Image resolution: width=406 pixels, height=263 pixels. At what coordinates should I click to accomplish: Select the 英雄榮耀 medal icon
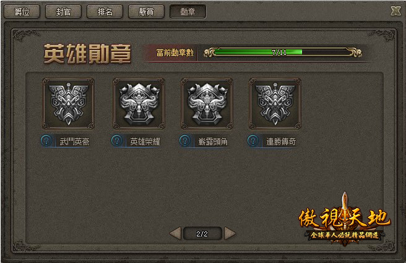pos(139,104)
